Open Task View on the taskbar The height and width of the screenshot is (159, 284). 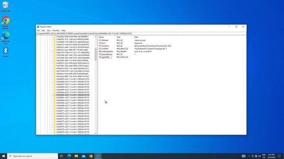(x=62, y=156)
